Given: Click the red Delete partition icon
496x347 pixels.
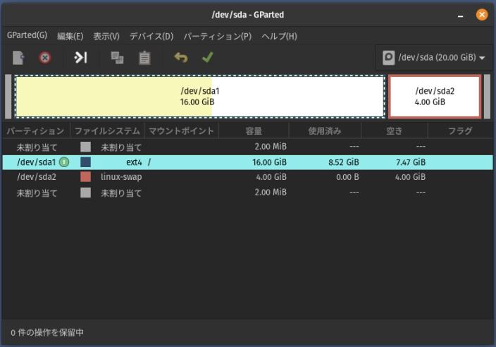Looking at the screenshot, I should (x=44, y=58).
